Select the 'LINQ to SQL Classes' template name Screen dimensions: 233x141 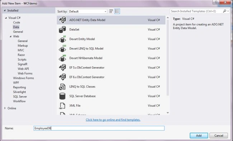[x=82, y=86]
